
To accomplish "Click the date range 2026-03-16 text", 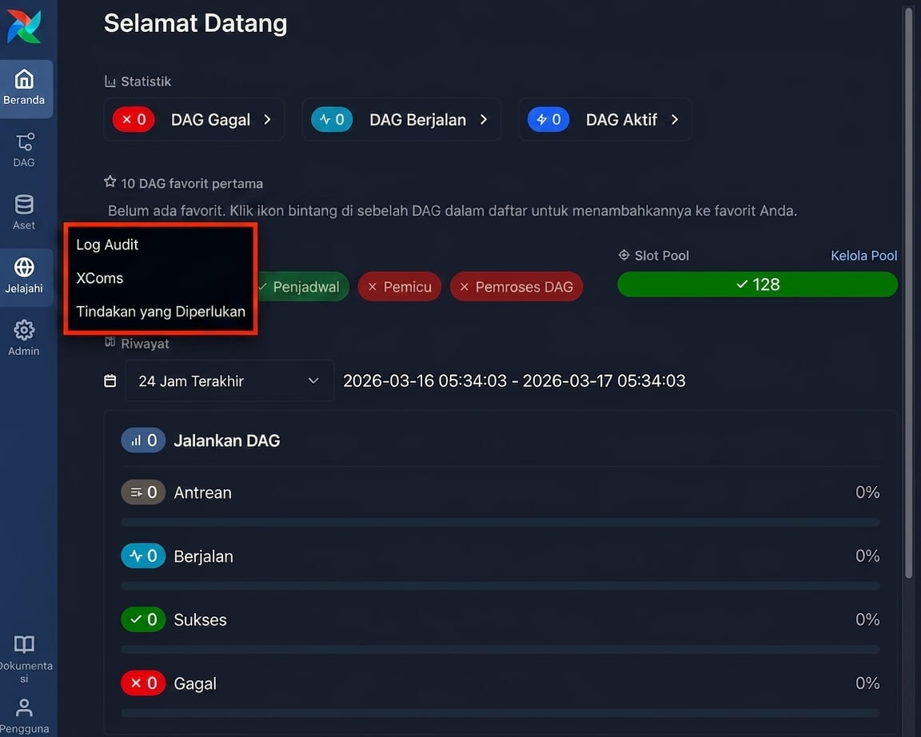I will point(514,381).
